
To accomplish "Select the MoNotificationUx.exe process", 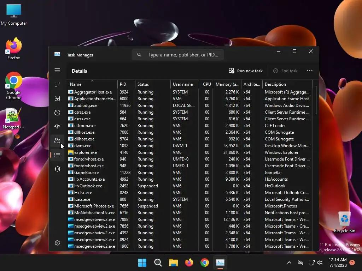I will click(x=190, y=213).
